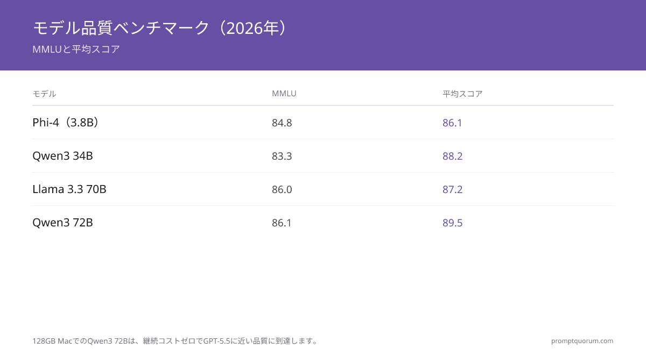This screenshot has width=646, height=363.
Task: Click the footnote about 128GB Mac
Action: [x=175, y=341]
